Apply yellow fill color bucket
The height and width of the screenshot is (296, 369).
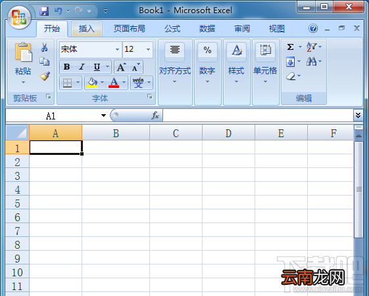click(x=92, y=83)
